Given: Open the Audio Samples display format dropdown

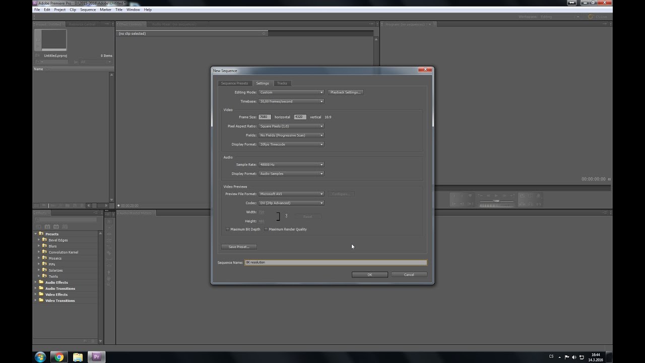Looking at the screenshot, I should [x=291, y=173].
